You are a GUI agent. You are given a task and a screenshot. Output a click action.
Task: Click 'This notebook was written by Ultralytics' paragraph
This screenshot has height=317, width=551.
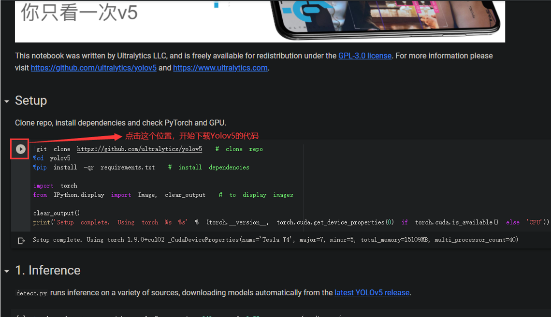point(254,62)
